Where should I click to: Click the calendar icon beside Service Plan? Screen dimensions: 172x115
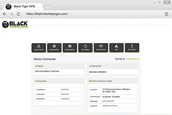click(x=36, y=81)
